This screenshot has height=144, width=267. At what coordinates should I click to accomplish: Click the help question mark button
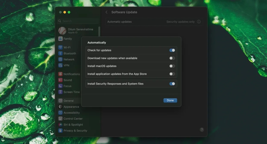(202, 130)
